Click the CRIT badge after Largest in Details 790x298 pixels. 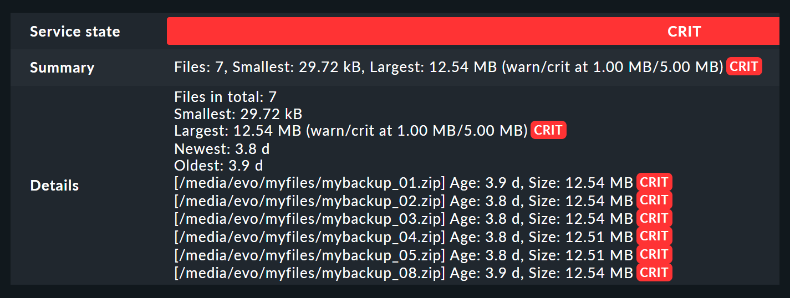pyautogui.click(x=548, y=131)
